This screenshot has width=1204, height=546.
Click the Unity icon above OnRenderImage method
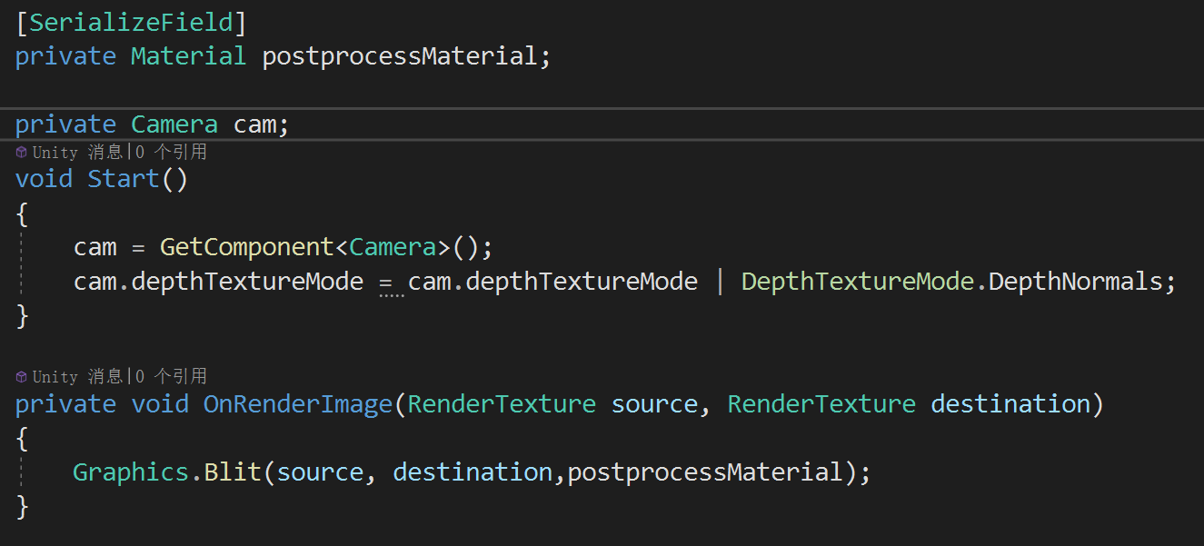(x=21, y=376)
